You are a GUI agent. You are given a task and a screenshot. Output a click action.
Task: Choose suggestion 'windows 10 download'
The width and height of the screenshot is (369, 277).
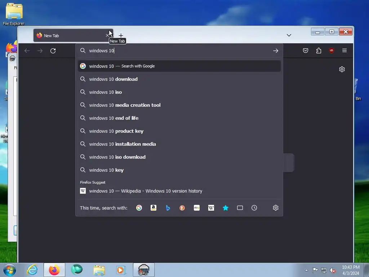pos(179,79)
